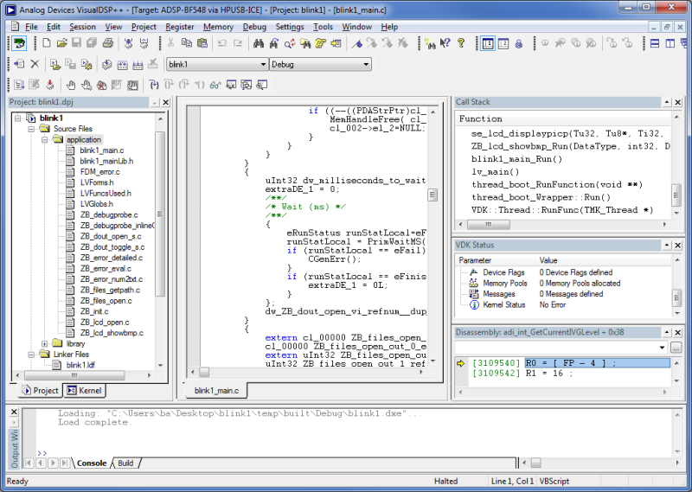Select blink1_main_Run() in Call Stack

pyautogui.click(x=516, y=159)
